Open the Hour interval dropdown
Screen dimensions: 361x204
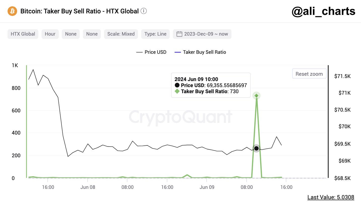click(50, 34)
